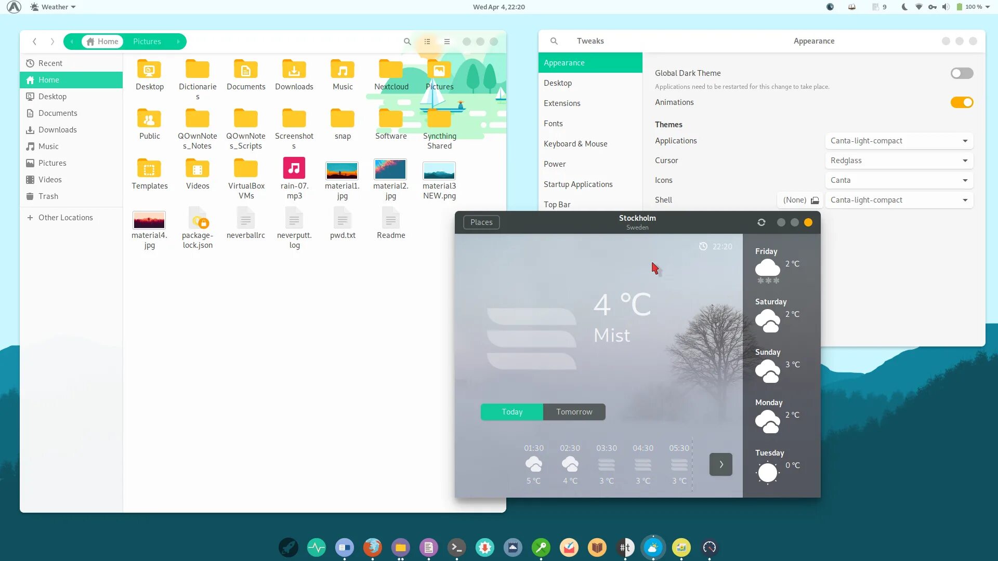
Task: Select Desktop in Tweaks sidebar
Action: (x=558, y=83)
